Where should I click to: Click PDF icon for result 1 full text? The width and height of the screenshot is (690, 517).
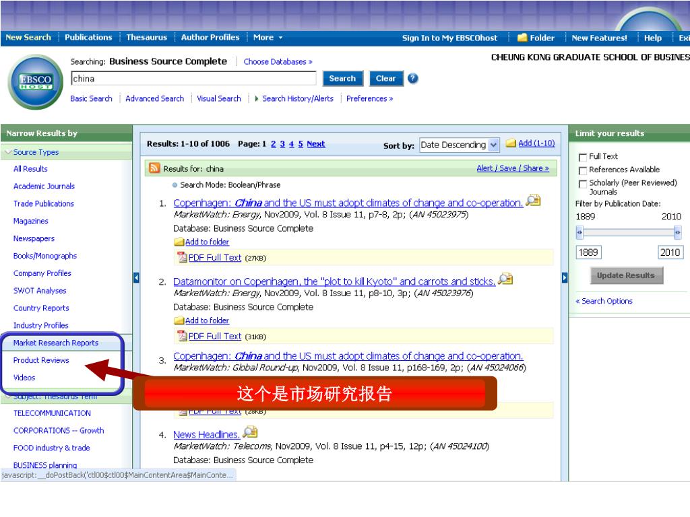[x=182, y=257]
